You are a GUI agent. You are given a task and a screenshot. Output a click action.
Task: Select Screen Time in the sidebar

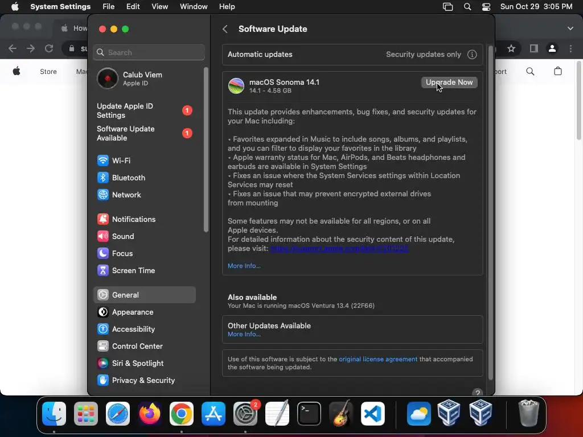coord(144,270)
